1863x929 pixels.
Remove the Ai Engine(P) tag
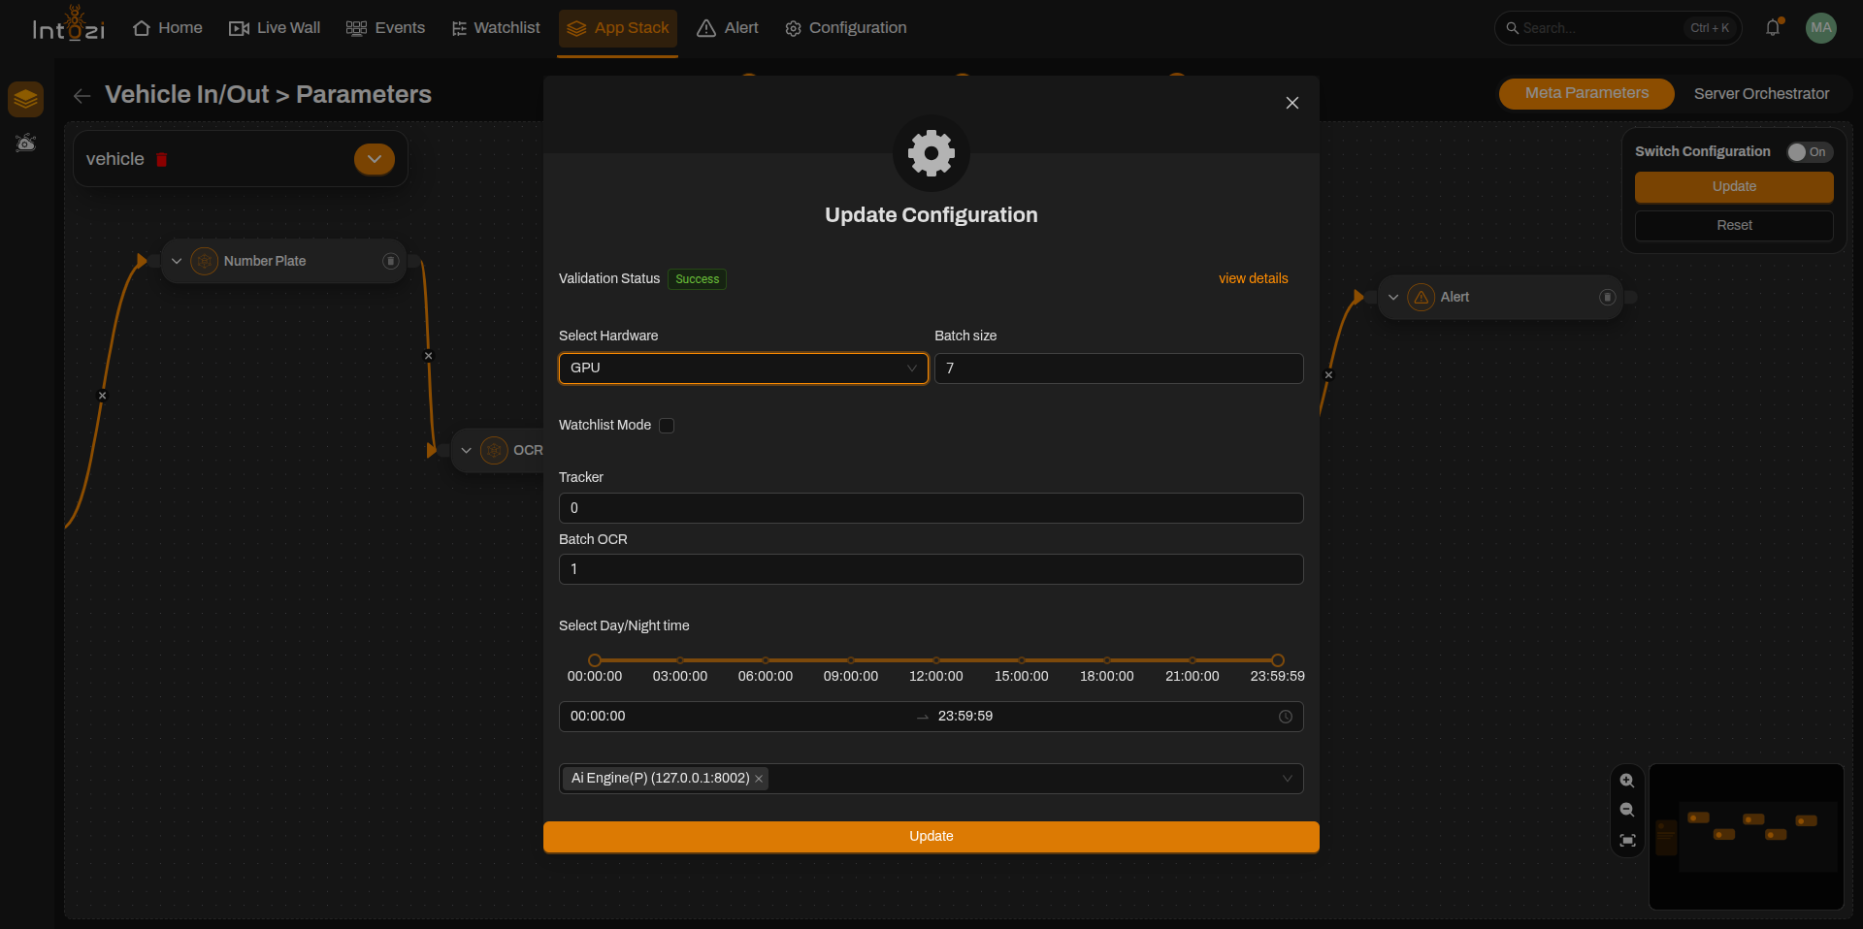click(759, 779)
